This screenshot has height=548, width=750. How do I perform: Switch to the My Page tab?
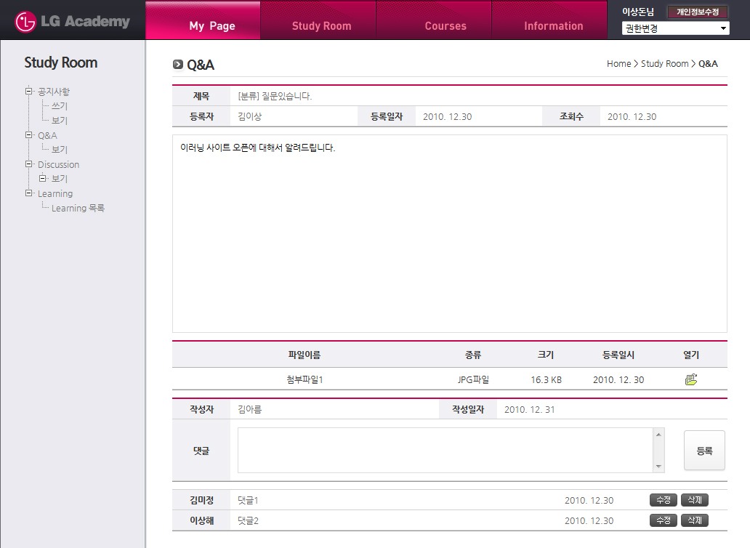point(212,26)
